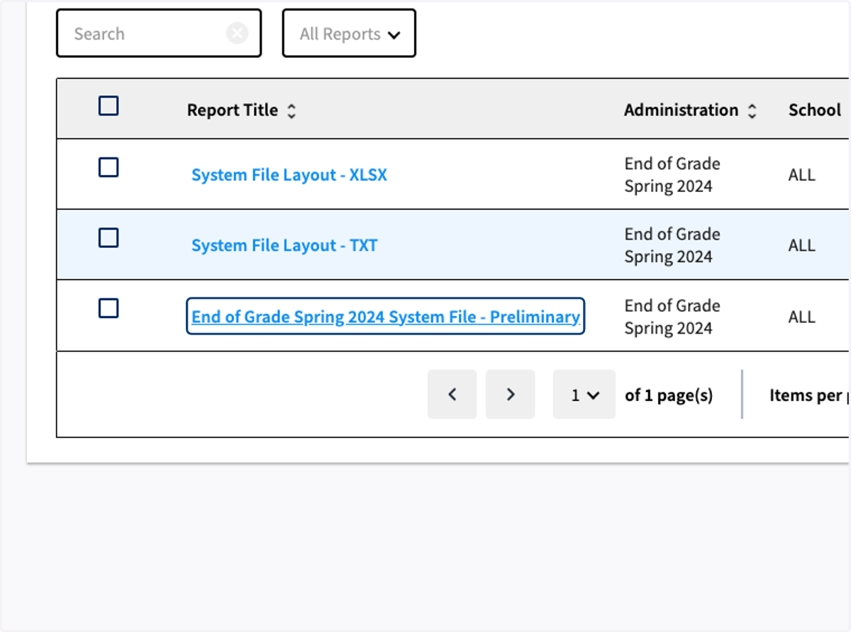Click ALL in the XLSX row
Viewport: 851px width, 632px height.
[802, 175]
